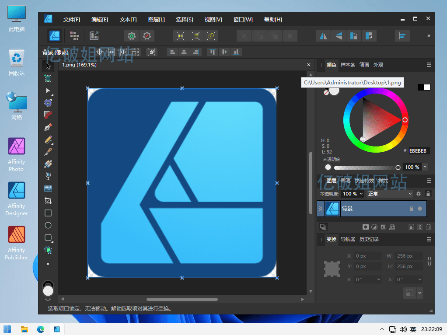Select the Artboard tool

(48, 78)
